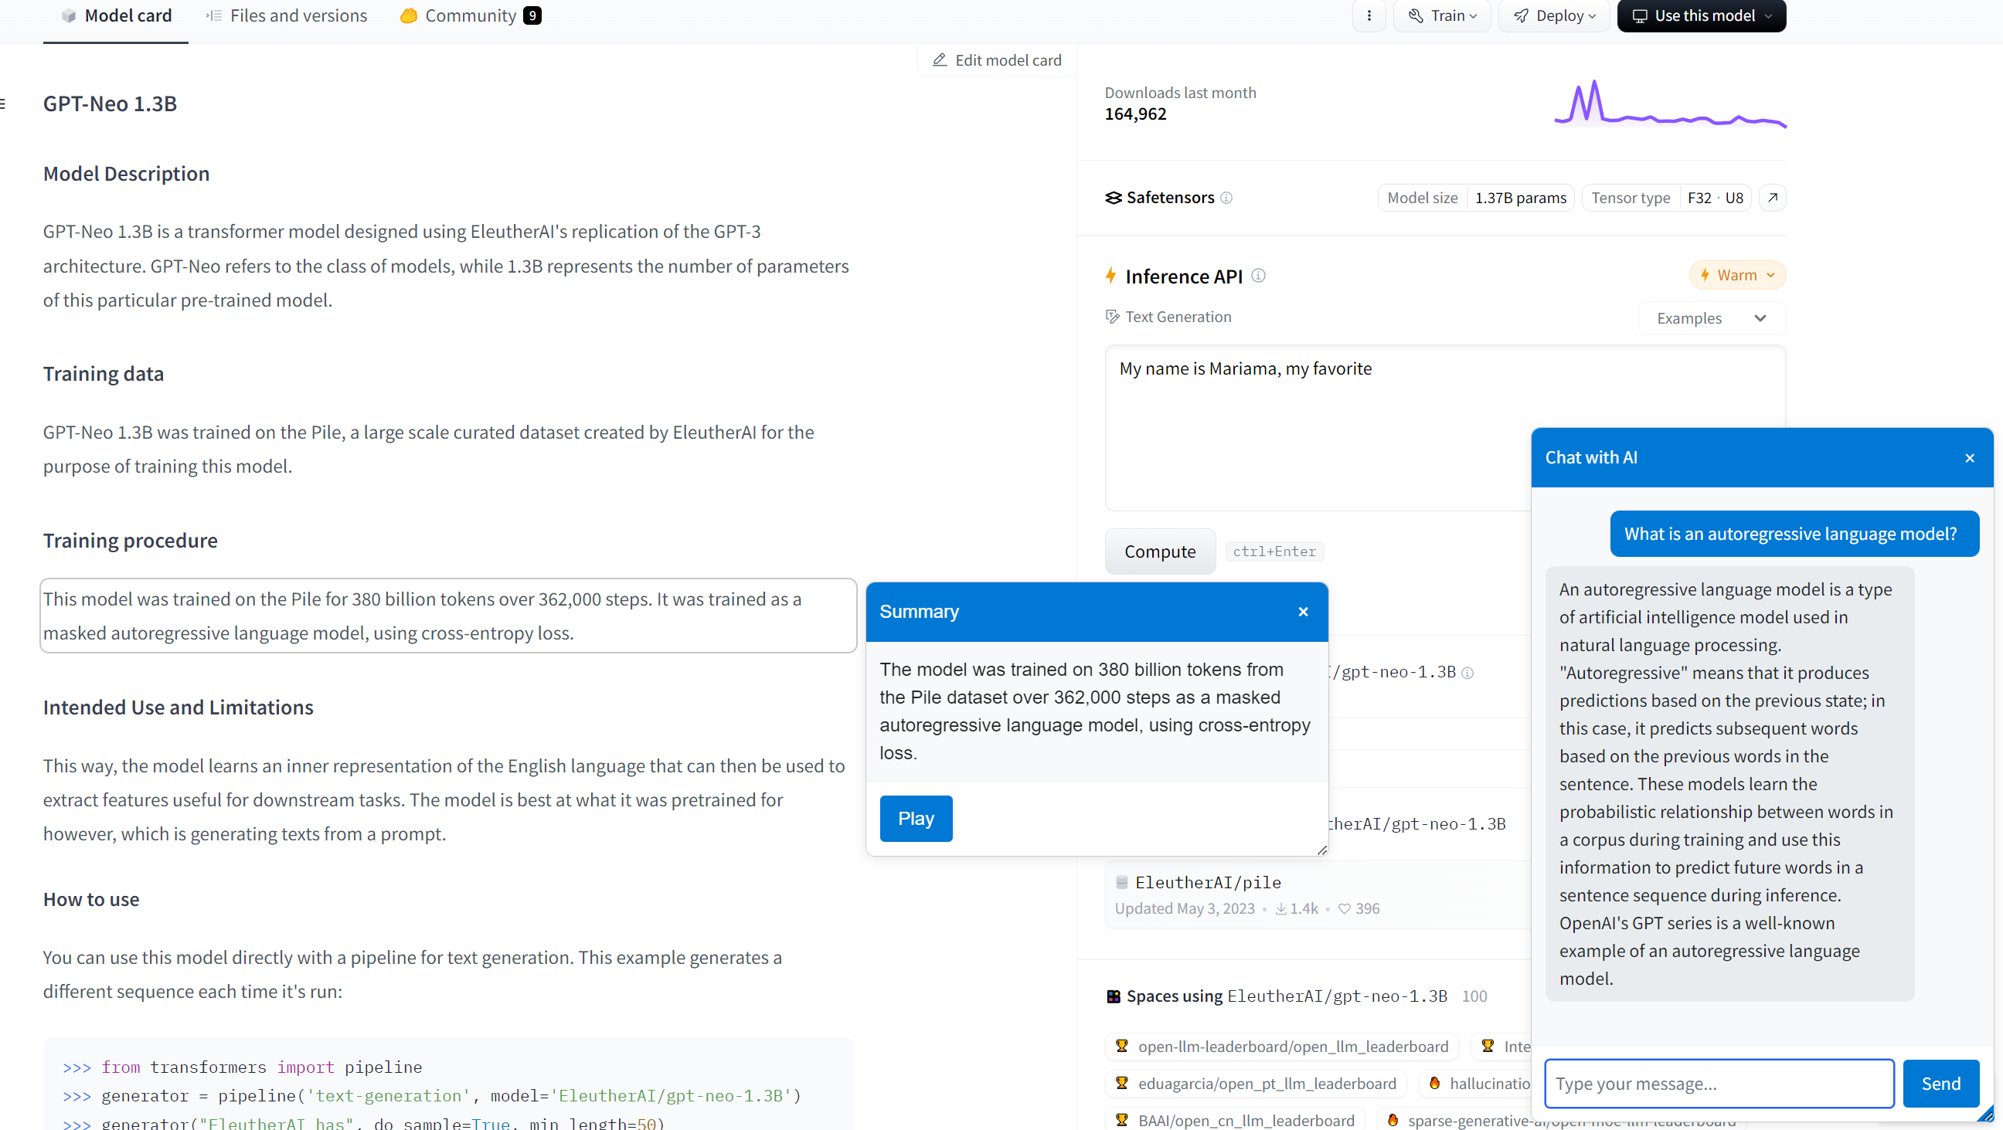Open the Community tab
The height and width of the screenshot is (1130, 2003).
pyautogui.click(x=470, y=15)
